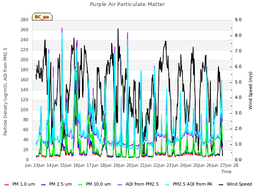Click the green PM 10.0 um legend swatch
The width and height of the screenshot is (256, 192).
coord(80,184)
